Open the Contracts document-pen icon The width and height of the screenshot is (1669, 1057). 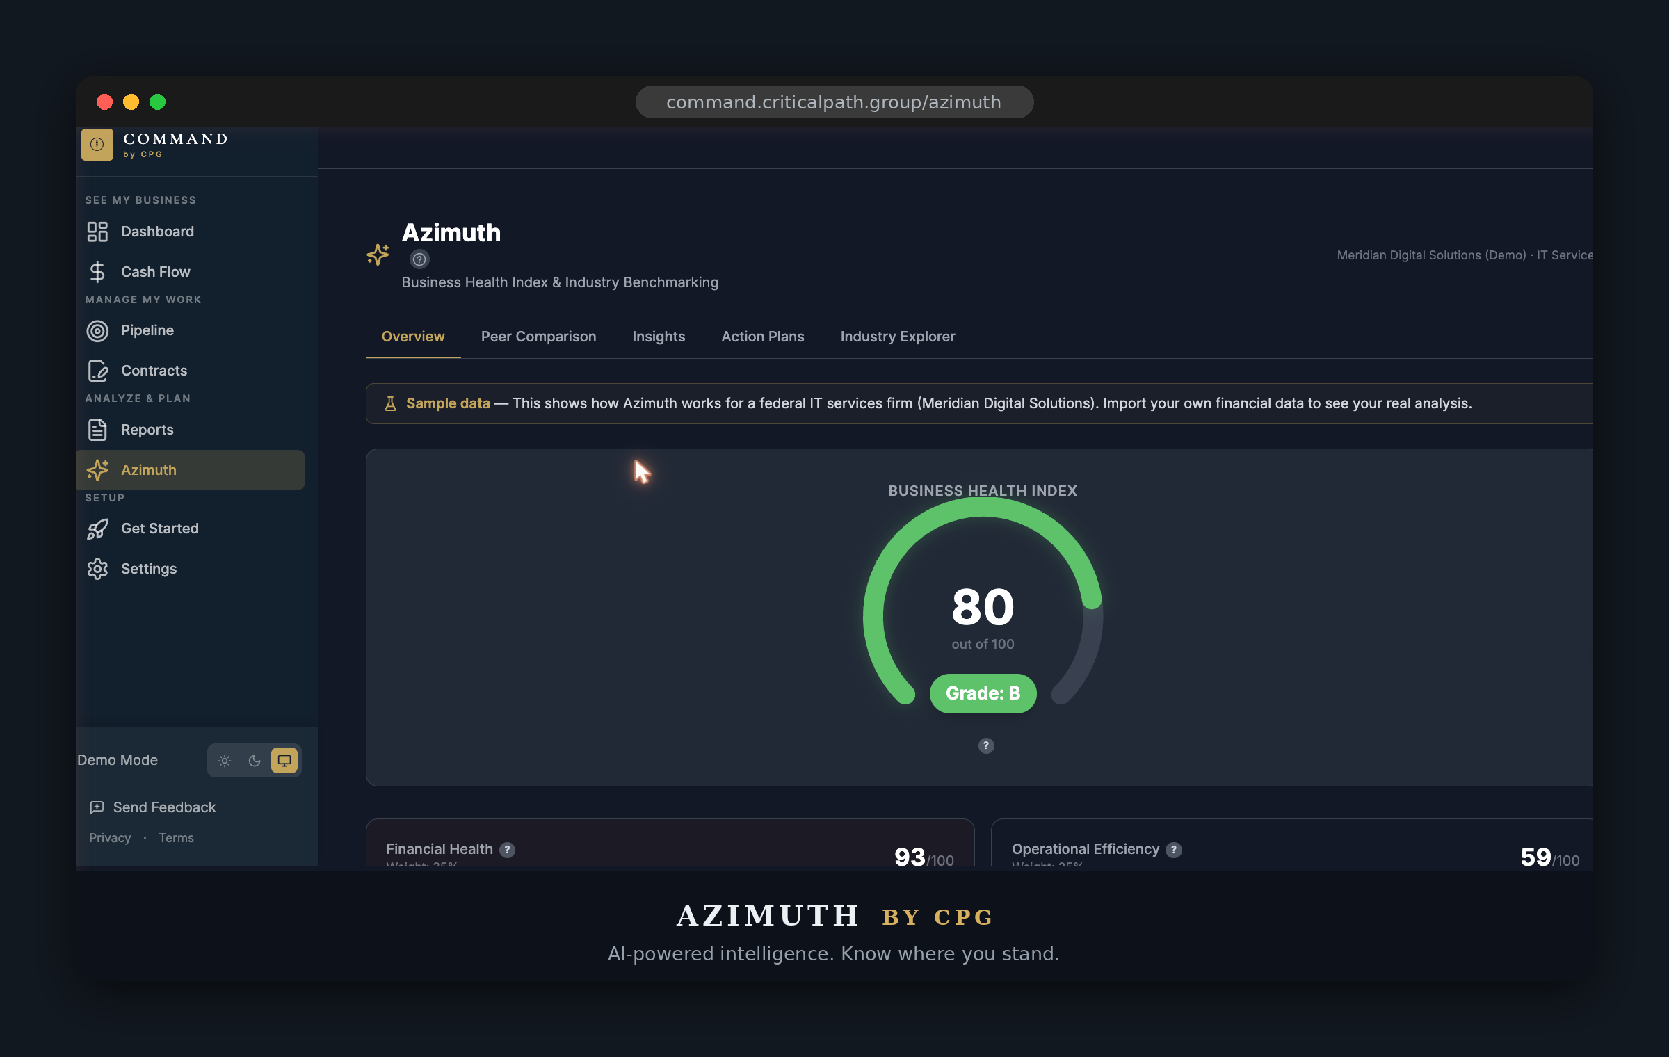click(97, 371)
